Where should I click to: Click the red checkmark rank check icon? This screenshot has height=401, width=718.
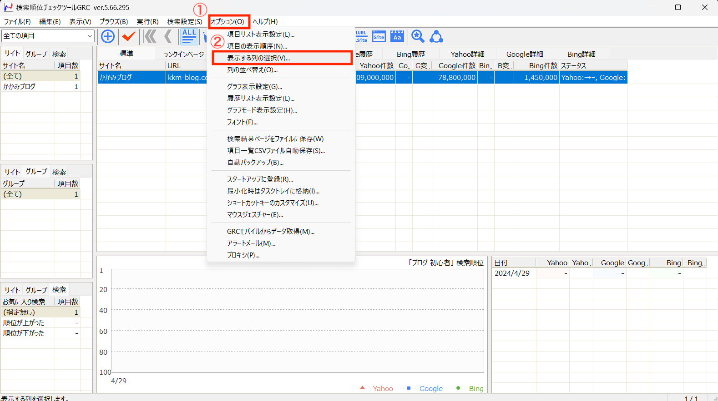[x=129, y=36]
